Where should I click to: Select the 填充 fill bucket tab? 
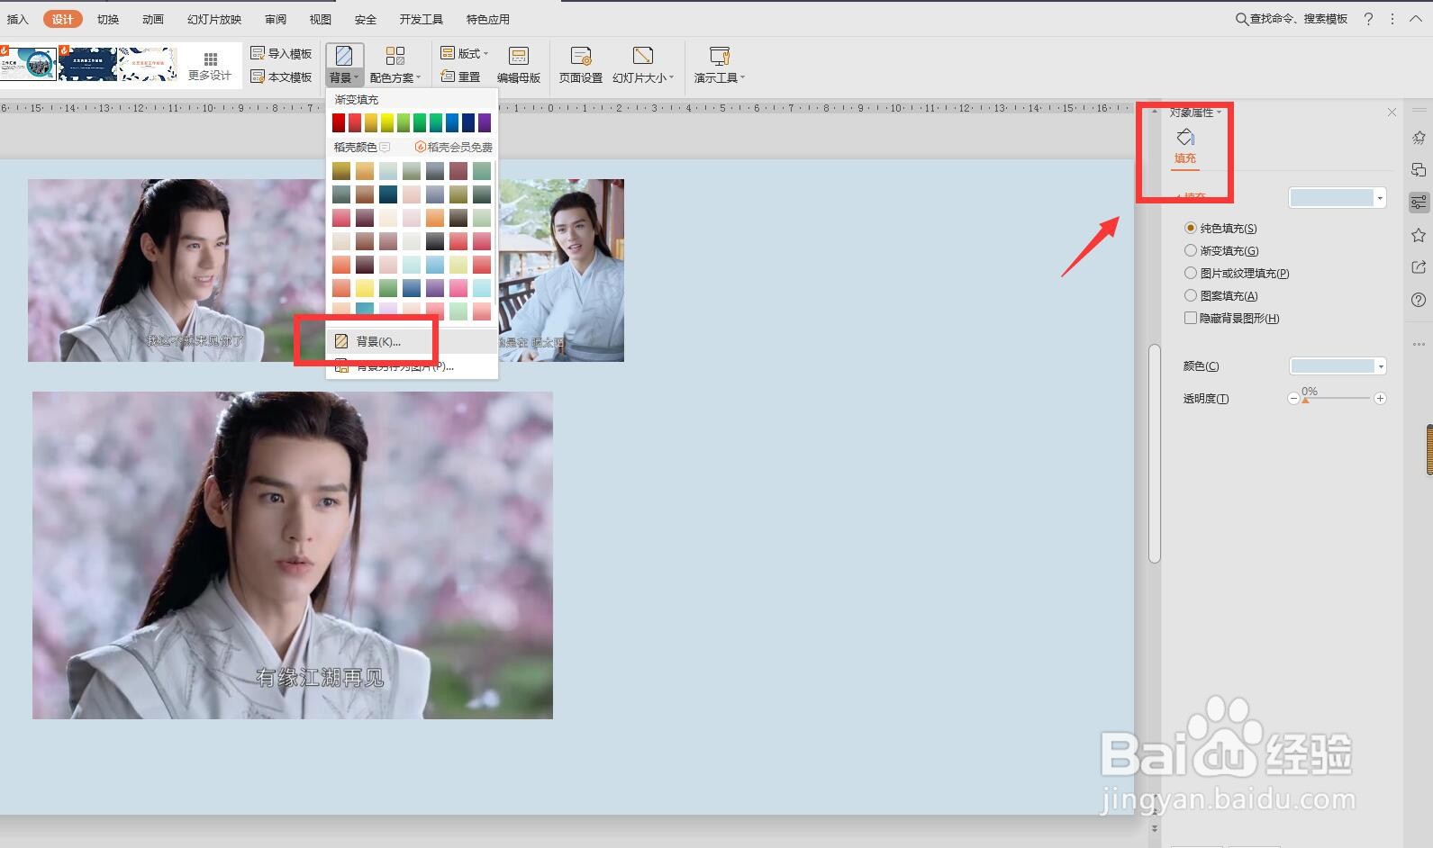[x=1185, y=146]
